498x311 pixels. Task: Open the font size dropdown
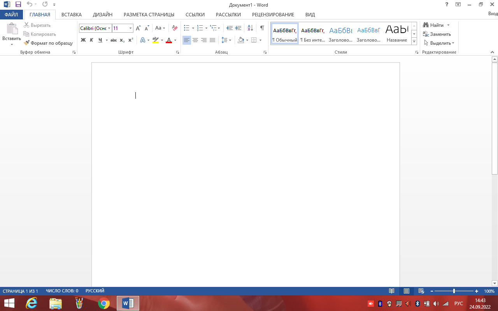click(x=130, y=28)
